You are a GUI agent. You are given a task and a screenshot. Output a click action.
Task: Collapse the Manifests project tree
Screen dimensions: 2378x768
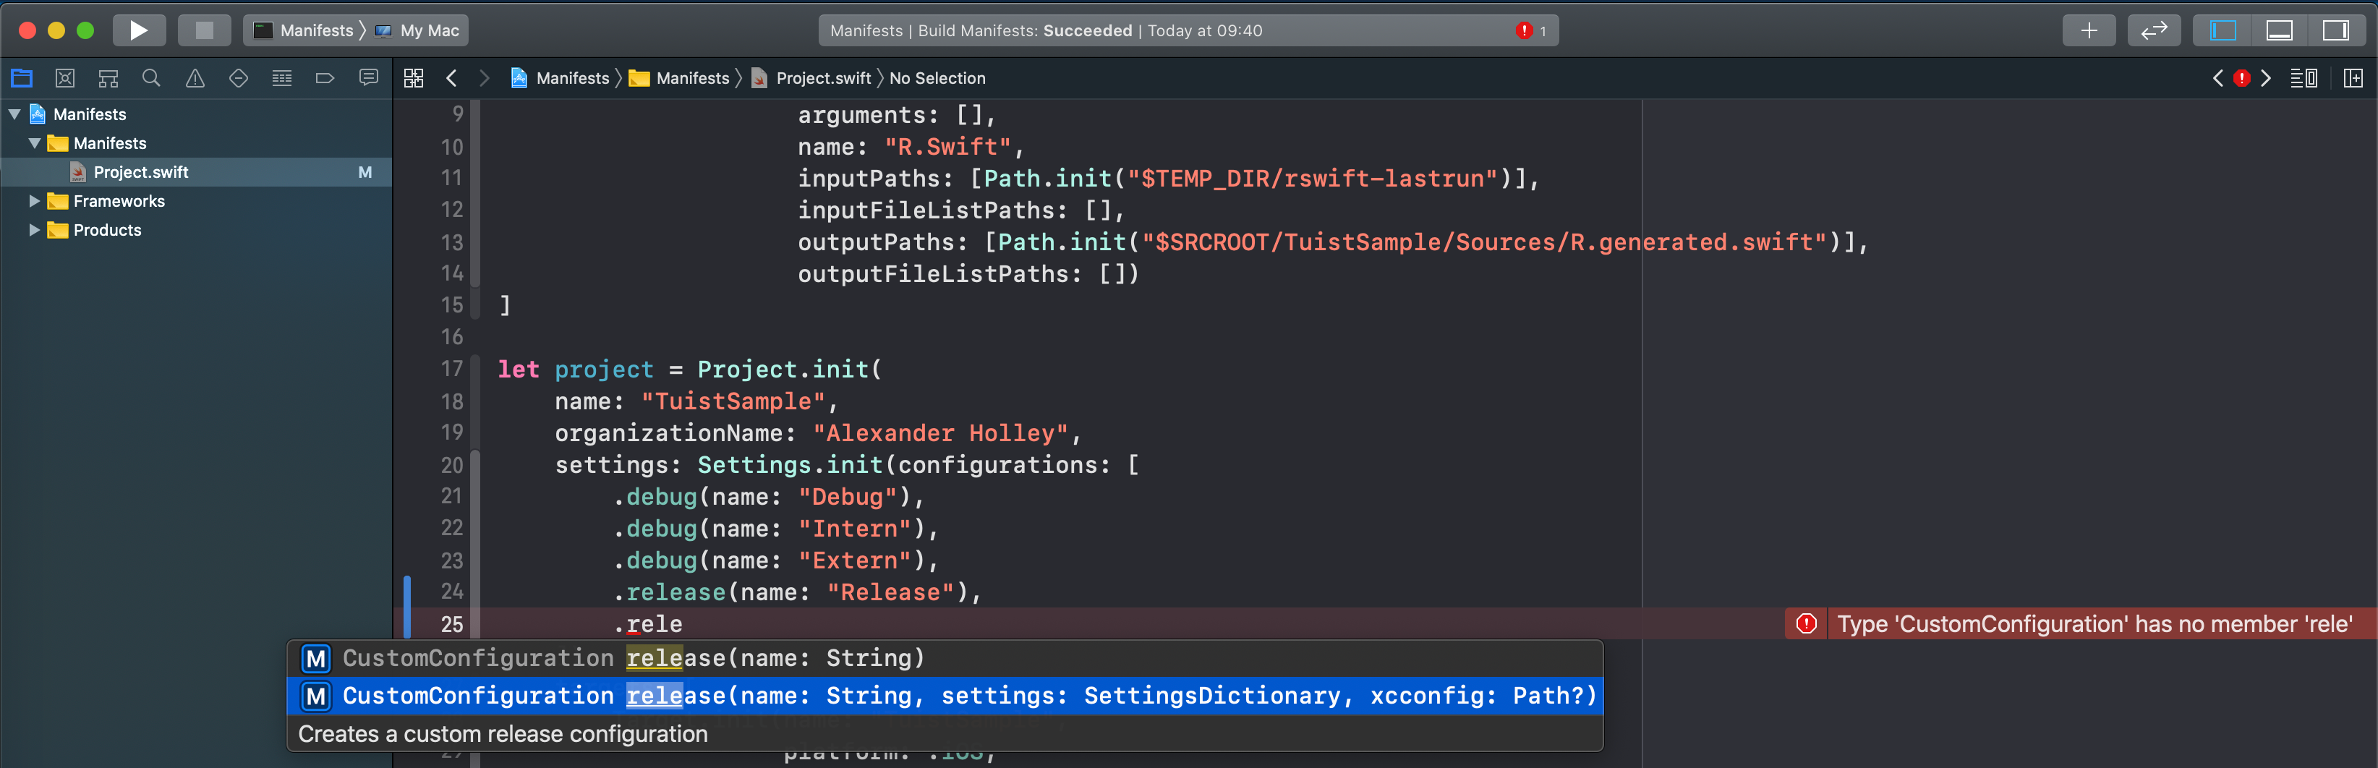tap(13, 114)
